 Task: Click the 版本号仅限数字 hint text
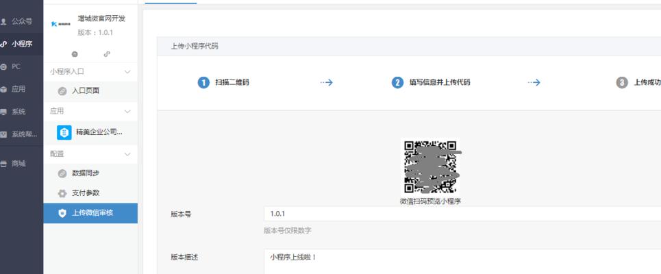(x=288, y=231)
